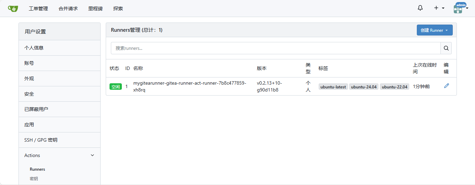Screen dimensions: 475x185
Task: Open the 外观 settings page
Action: point(29,79)
